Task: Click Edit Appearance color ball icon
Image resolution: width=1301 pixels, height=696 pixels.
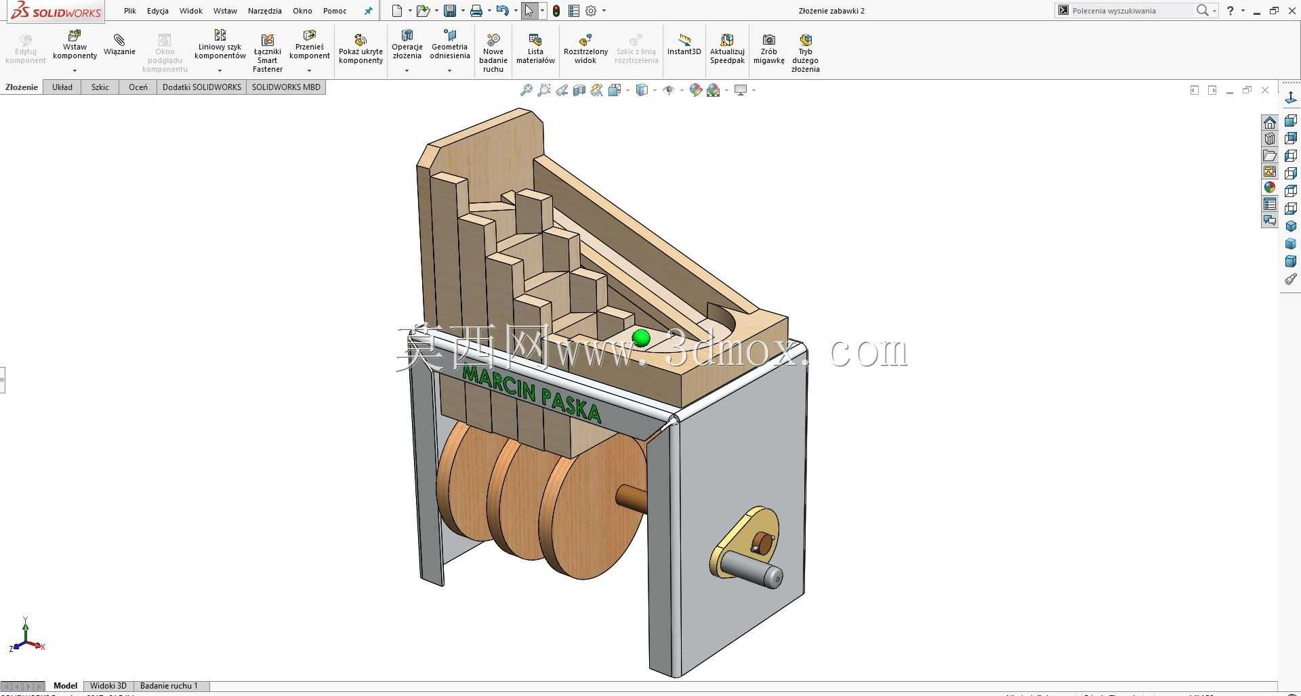Action: click(x=695, y=90)
